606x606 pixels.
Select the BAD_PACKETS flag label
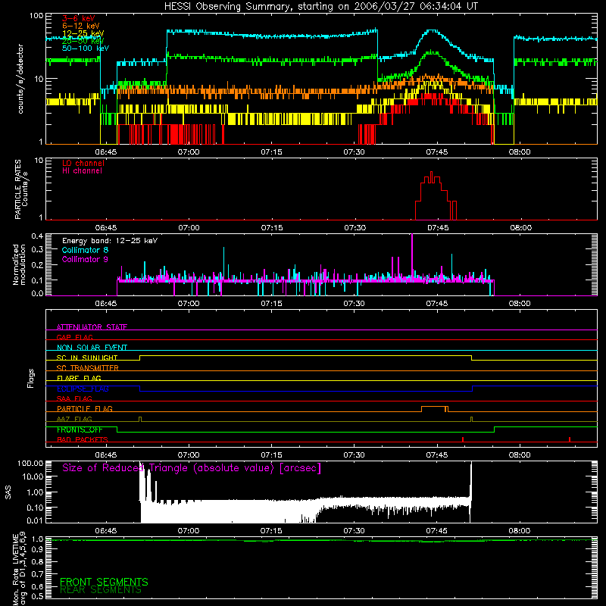[83, 439]
